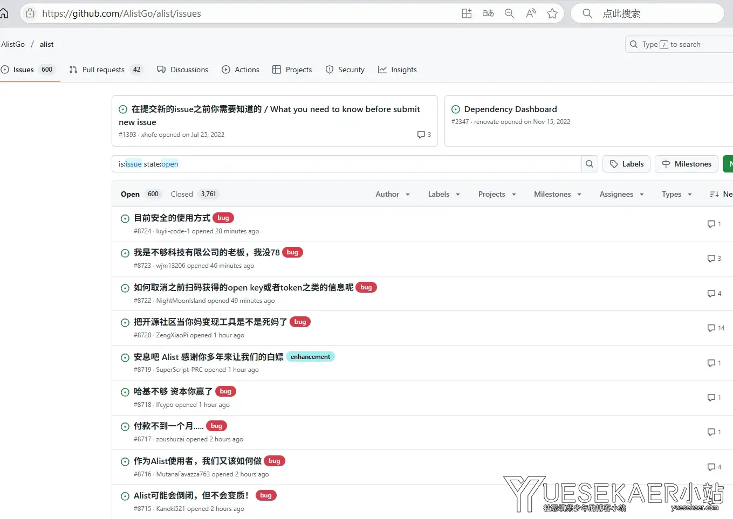
Task: Click comment icon on issue #8722
Action: [711, 294]
